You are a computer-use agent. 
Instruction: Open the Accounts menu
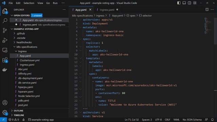coord(5,103)
